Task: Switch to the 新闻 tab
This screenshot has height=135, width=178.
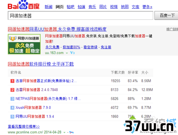Action: point(48,7)
